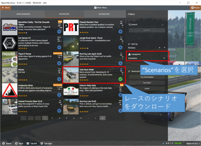Toggle sort direction chevron beside Reviews

(164, 48)
